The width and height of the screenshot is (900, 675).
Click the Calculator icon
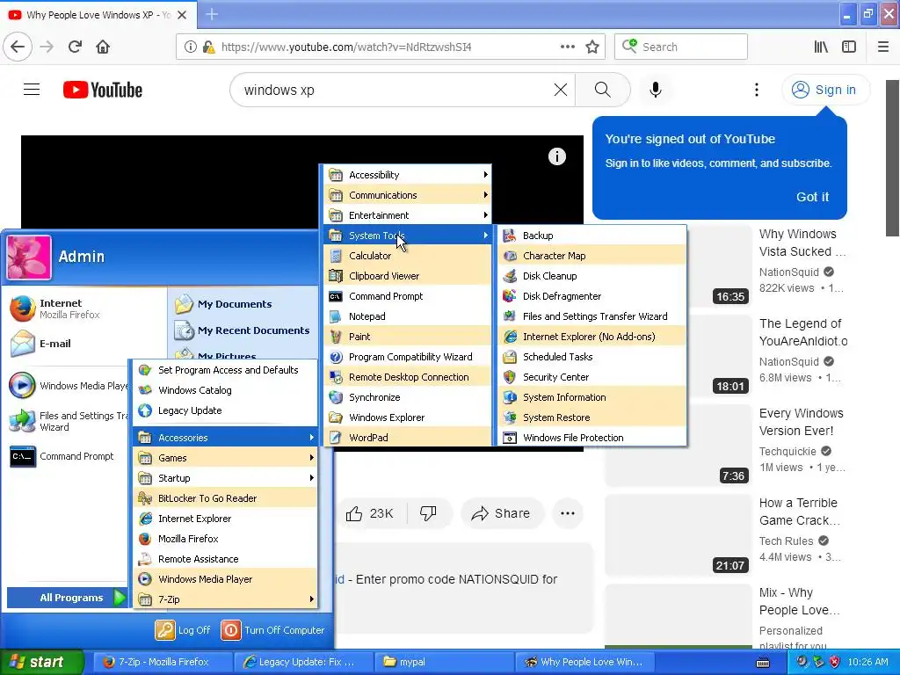(x=336, y=256)
